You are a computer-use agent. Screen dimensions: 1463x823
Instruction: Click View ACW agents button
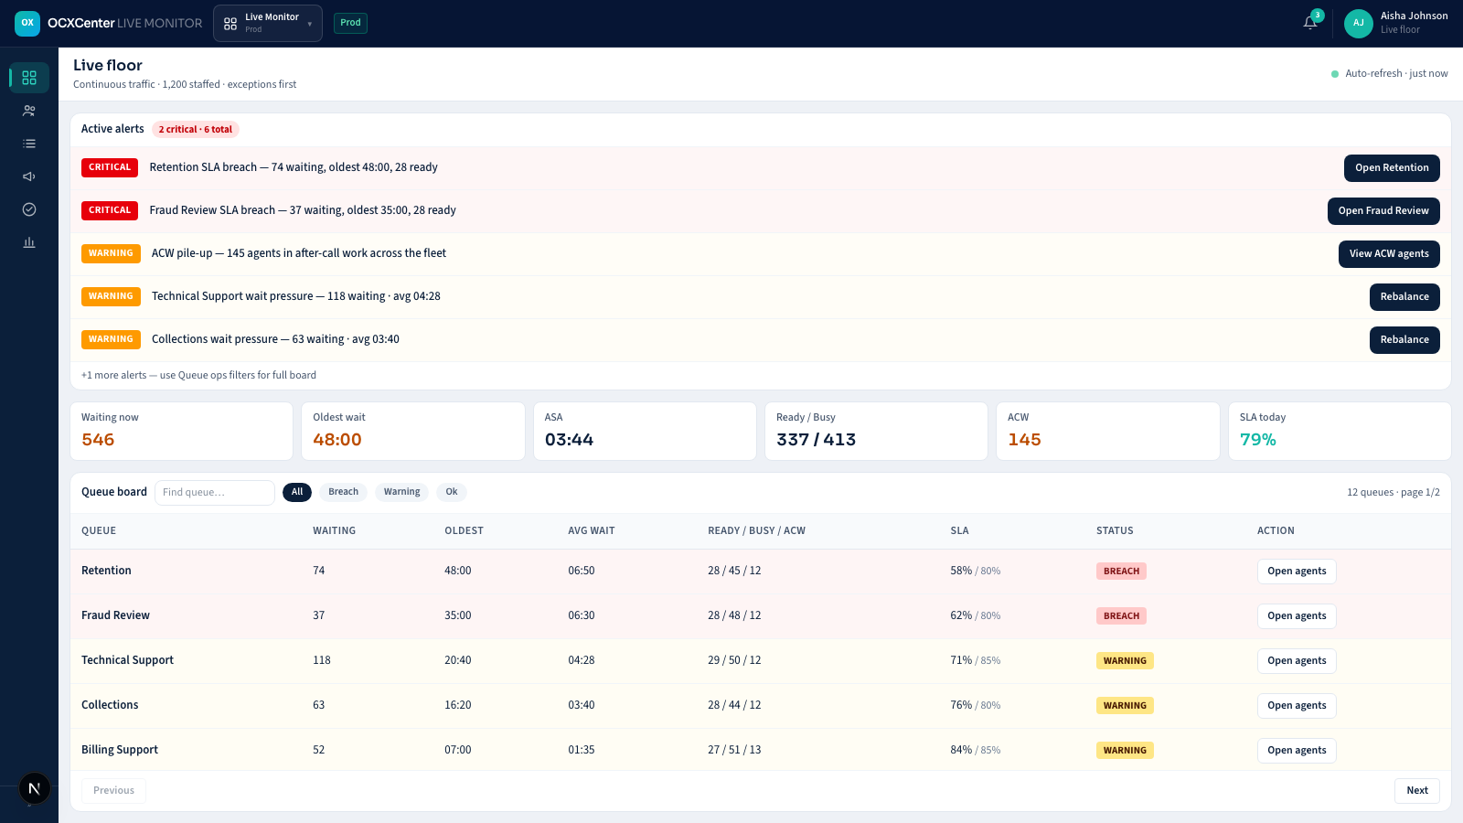[1389, 254]
